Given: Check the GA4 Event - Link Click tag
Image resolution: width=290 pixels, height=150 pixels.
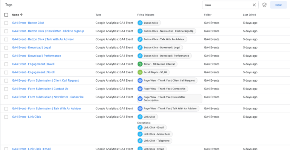Looking at the screenshot, I should (6, 117).
